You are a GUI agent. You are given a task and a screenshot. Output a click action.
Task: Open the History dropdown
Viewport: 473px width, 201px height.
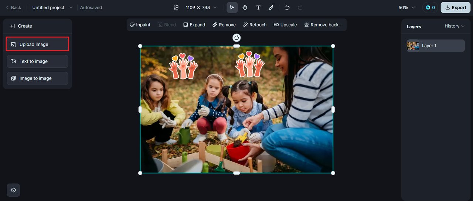pos(455,26)
